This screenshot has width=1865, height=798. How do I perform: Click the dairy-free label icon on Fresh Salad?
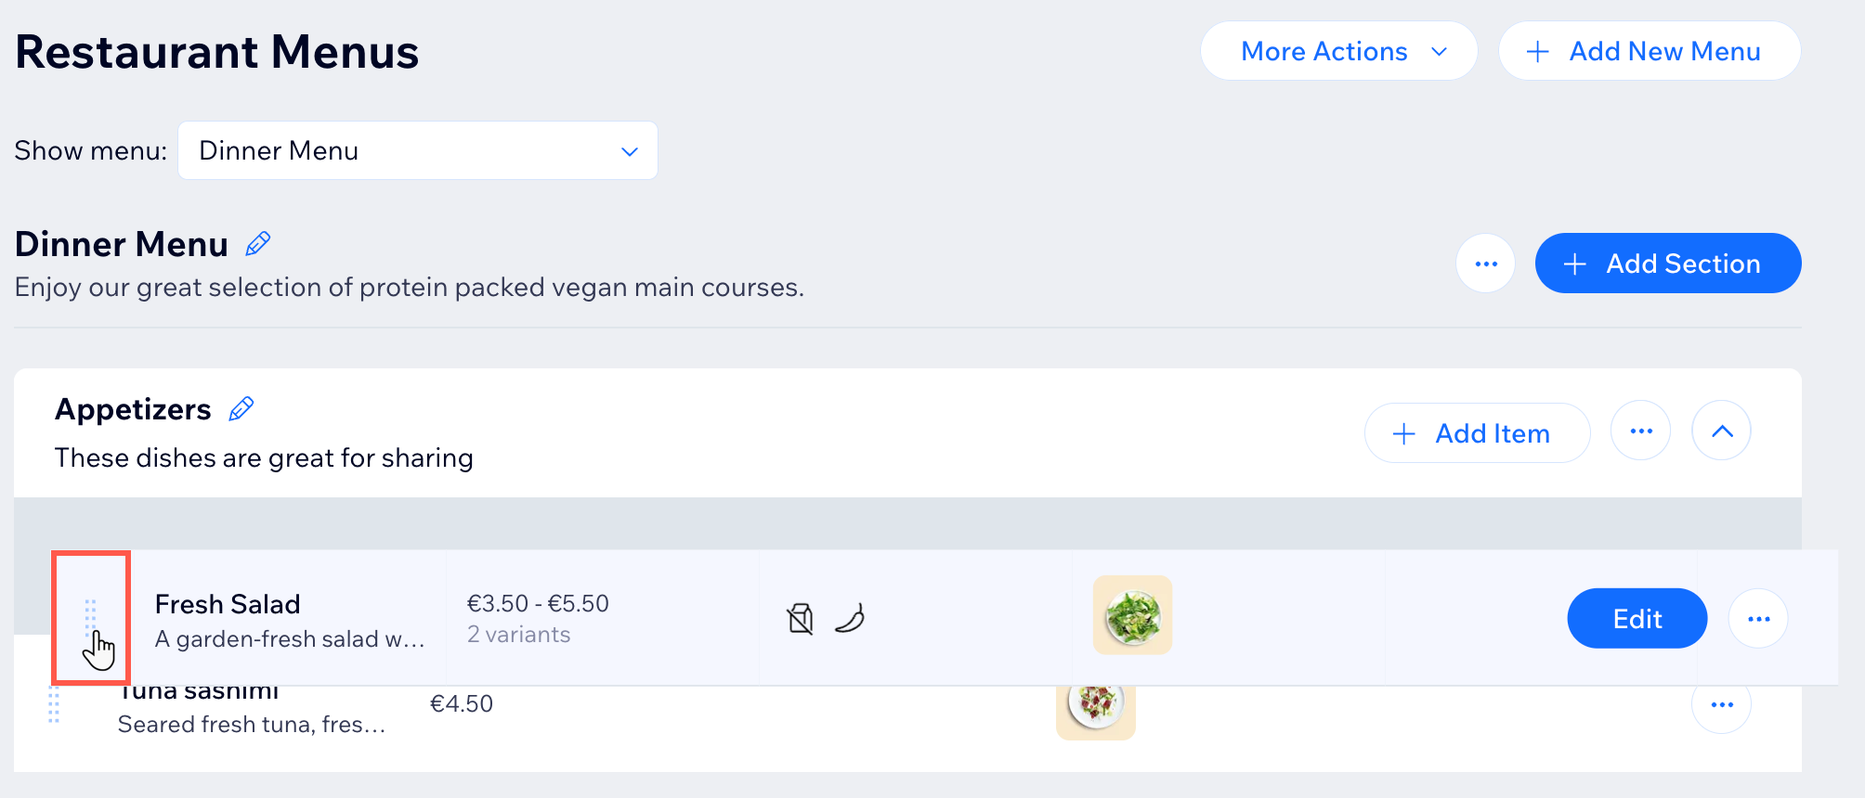[x=800, y=618]
